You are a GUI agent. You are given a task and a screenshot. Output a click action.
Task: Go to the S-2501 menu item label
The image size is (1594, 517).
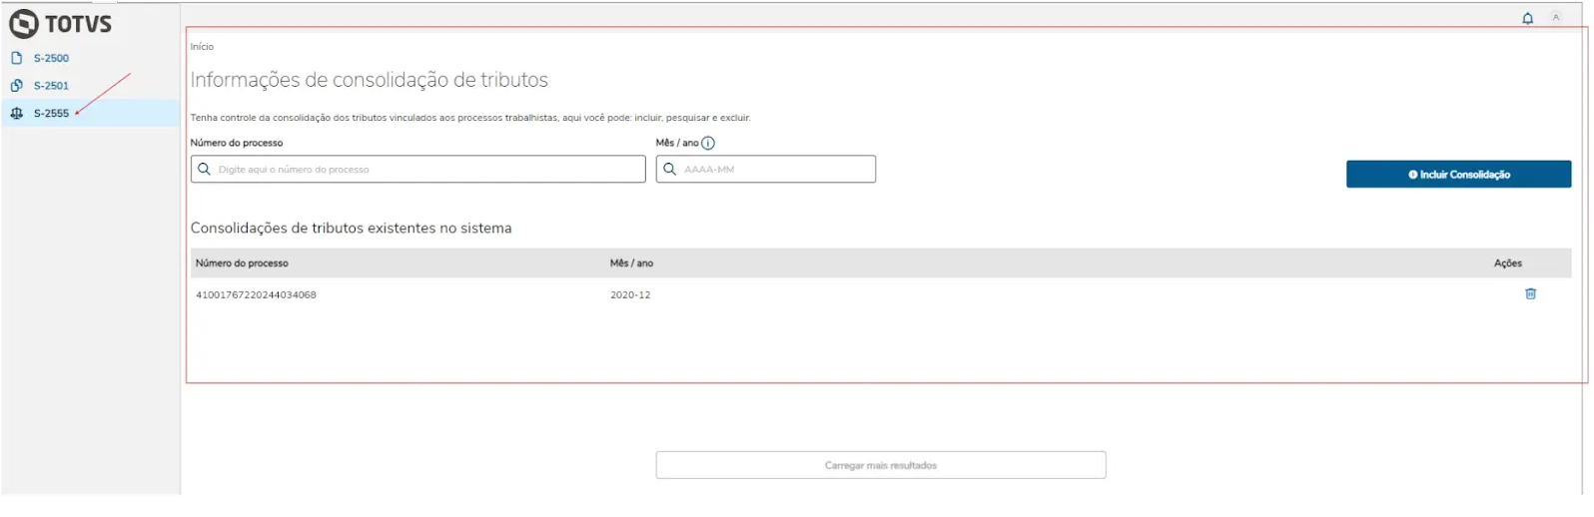point(51,86)
